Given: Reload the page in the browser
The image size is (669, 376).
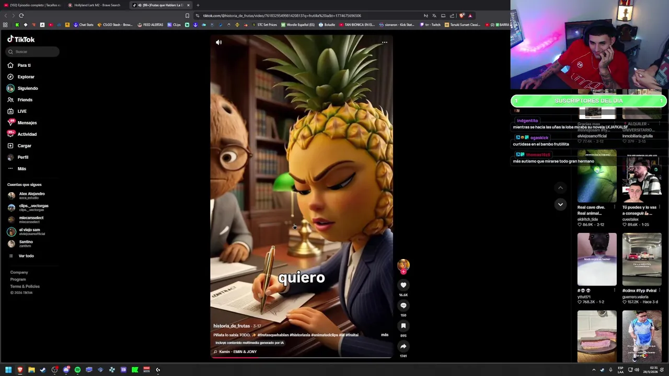Looking at the screenshot, I should pos(21,16).
